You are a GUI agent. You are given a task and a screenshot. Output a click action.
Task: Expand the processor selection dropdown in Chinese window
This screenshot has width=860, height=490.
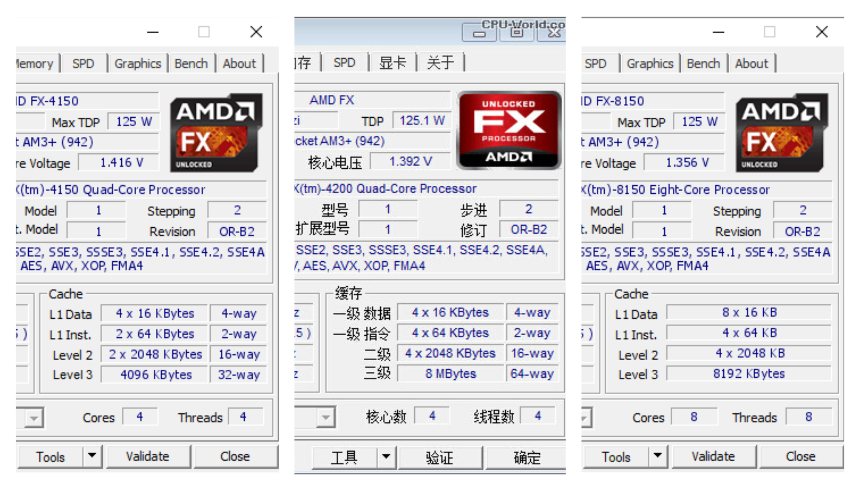pyautogui.click(x=326, y=418)
